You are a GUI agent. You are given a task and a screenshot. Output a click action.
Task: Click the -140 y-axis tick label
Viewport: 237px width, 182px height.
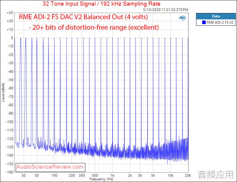(x=9, y=155)
